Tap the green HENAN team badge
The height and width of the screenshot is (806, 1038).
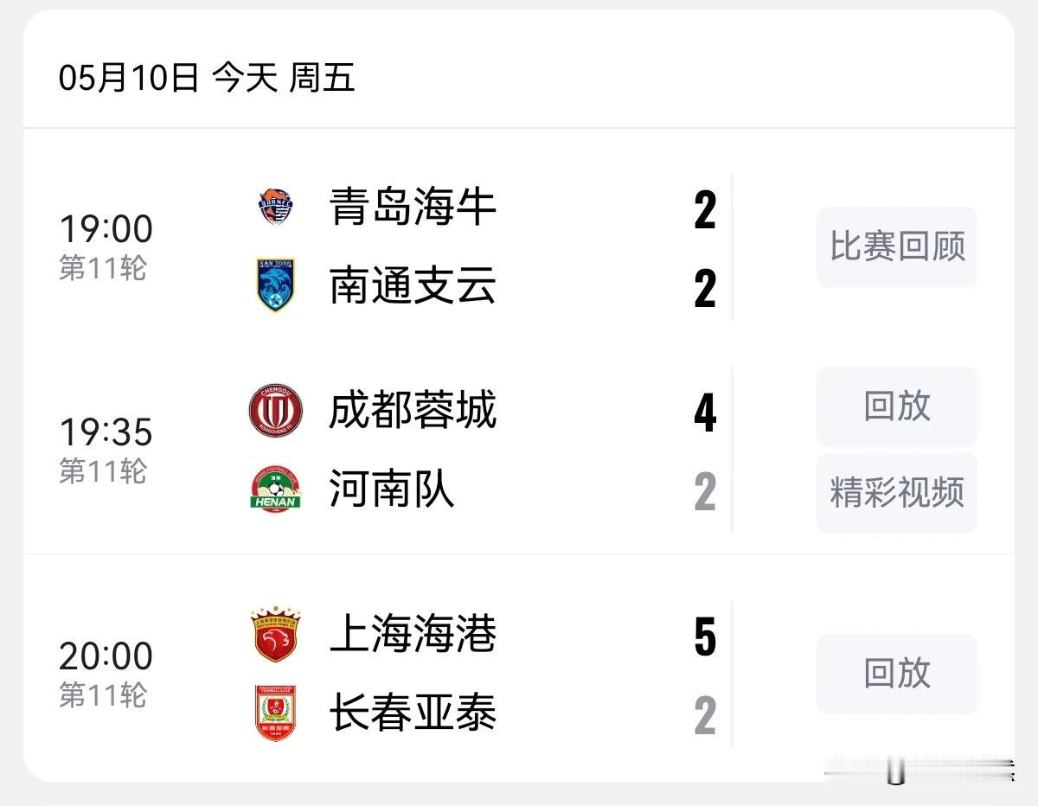coord(276,489)
